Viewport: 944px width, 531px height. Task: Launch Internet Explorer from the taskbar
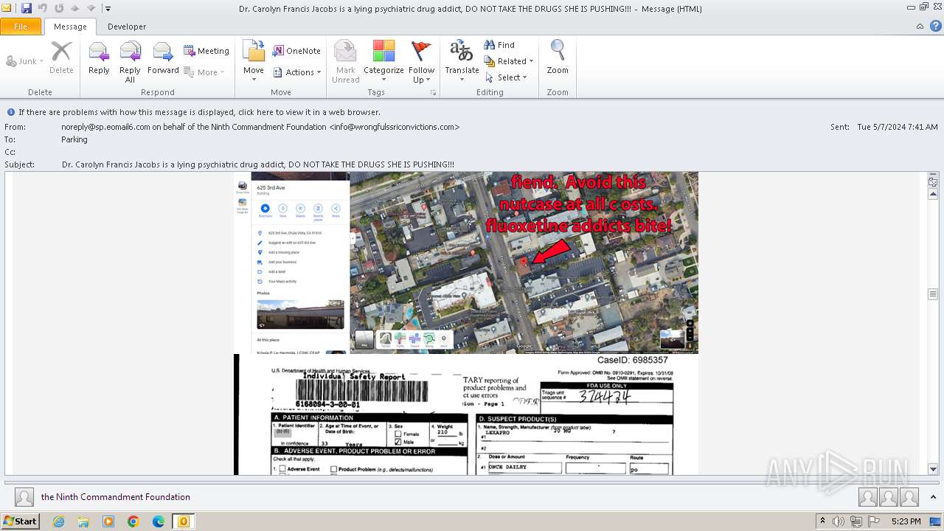[58, 521]
